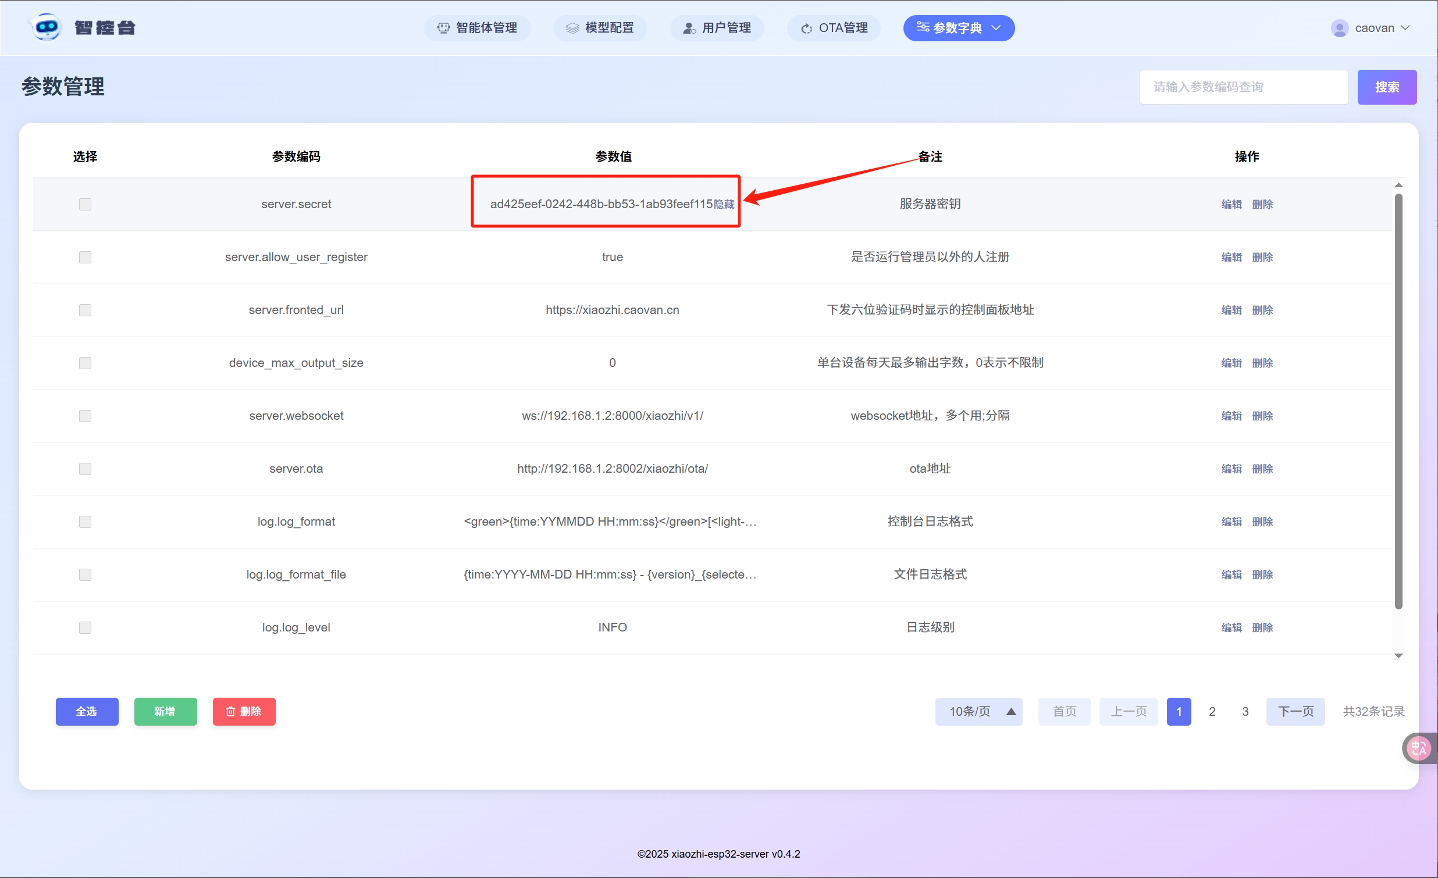Click the 参数编码 column header

(297, 156)
